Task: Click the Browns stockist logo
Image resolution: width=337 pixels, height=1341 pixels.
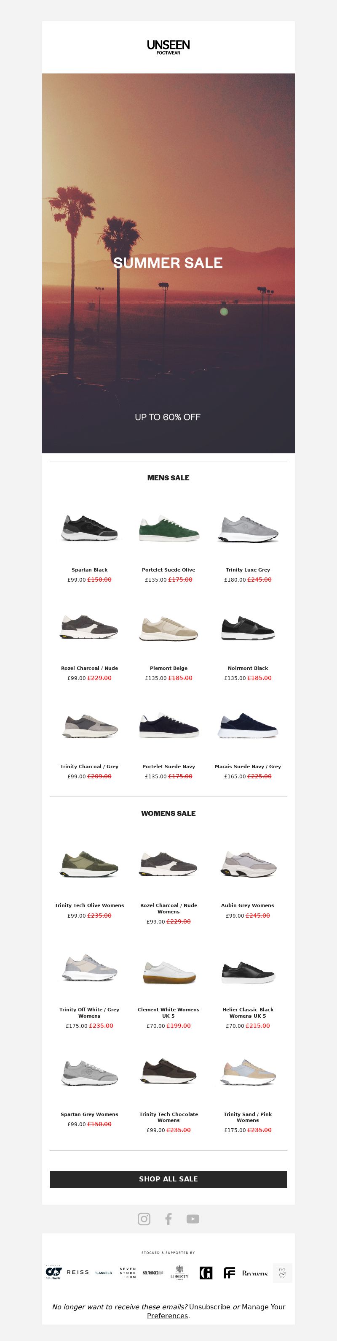Action: pyautogui.click(x=255, y=1273)
